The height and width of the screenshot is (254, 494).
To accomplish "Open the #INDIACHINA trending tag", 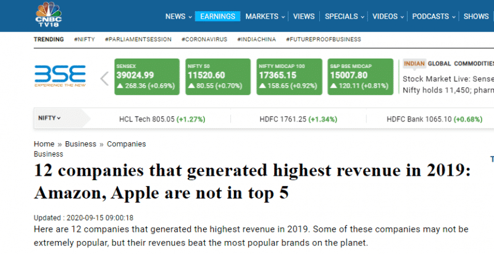I will pyautogui.click(x=256, y=39).
